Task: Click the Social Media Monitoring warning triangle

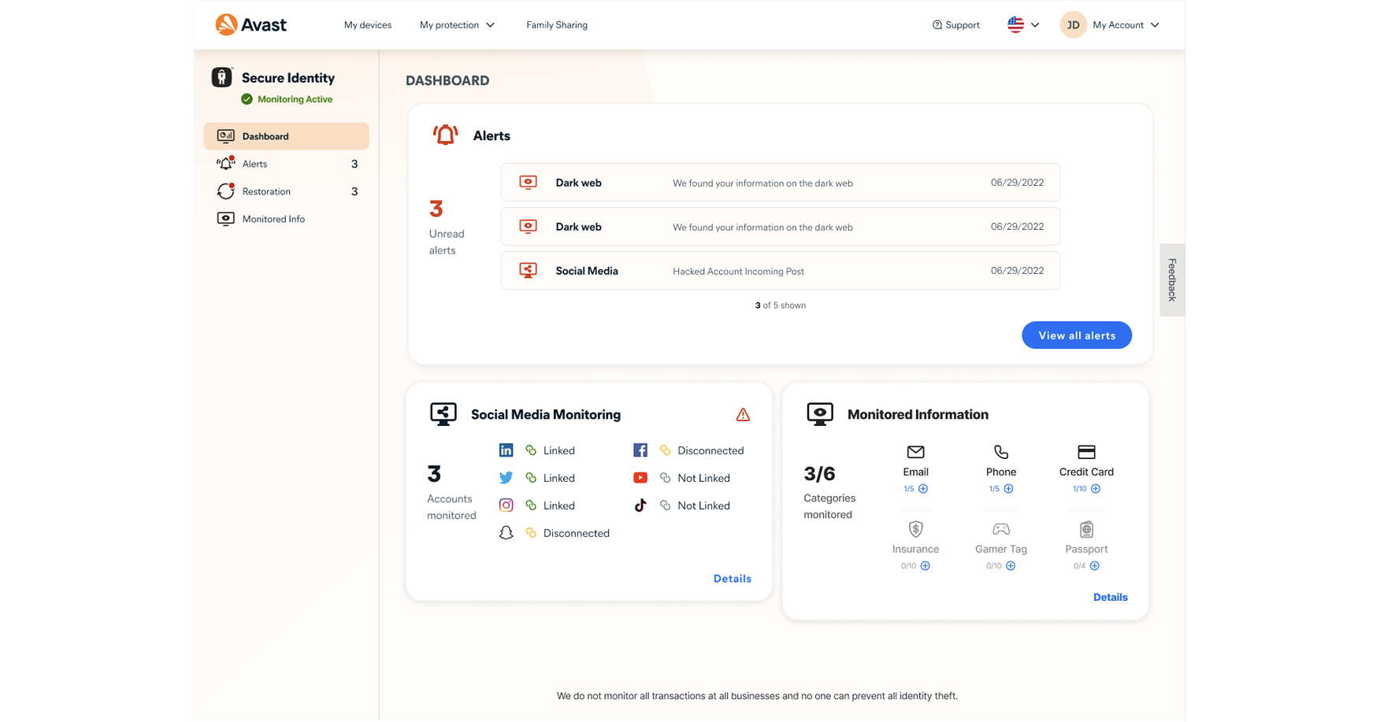Action: coord(743,415)
